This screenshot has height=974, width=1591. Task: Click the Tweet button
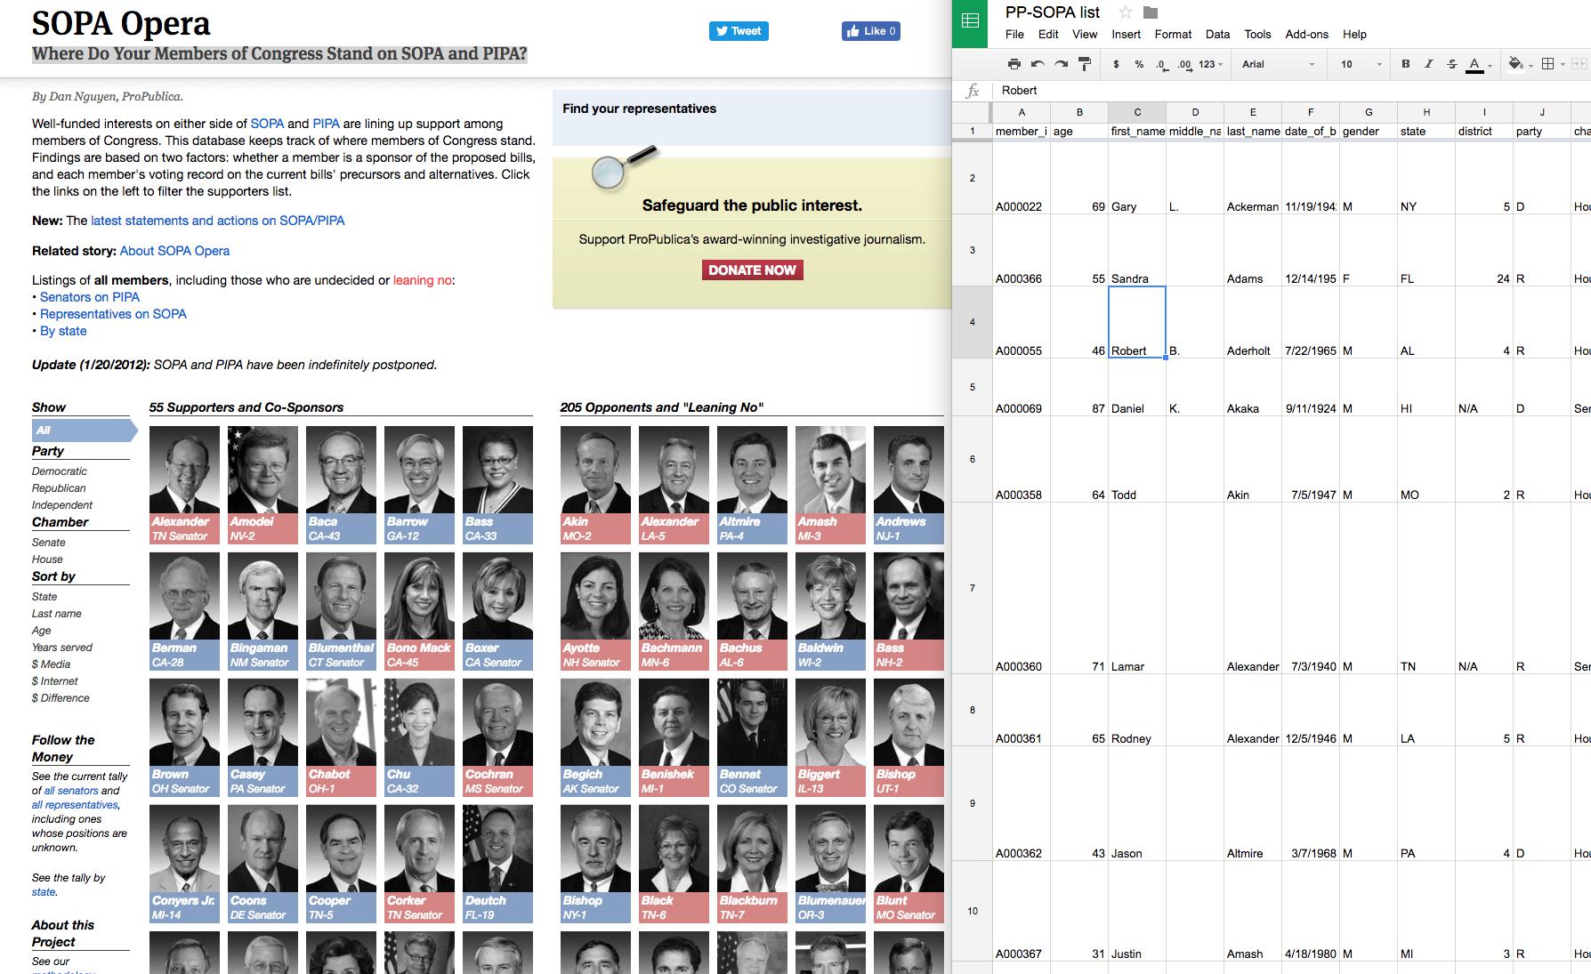tap(739, 31)
